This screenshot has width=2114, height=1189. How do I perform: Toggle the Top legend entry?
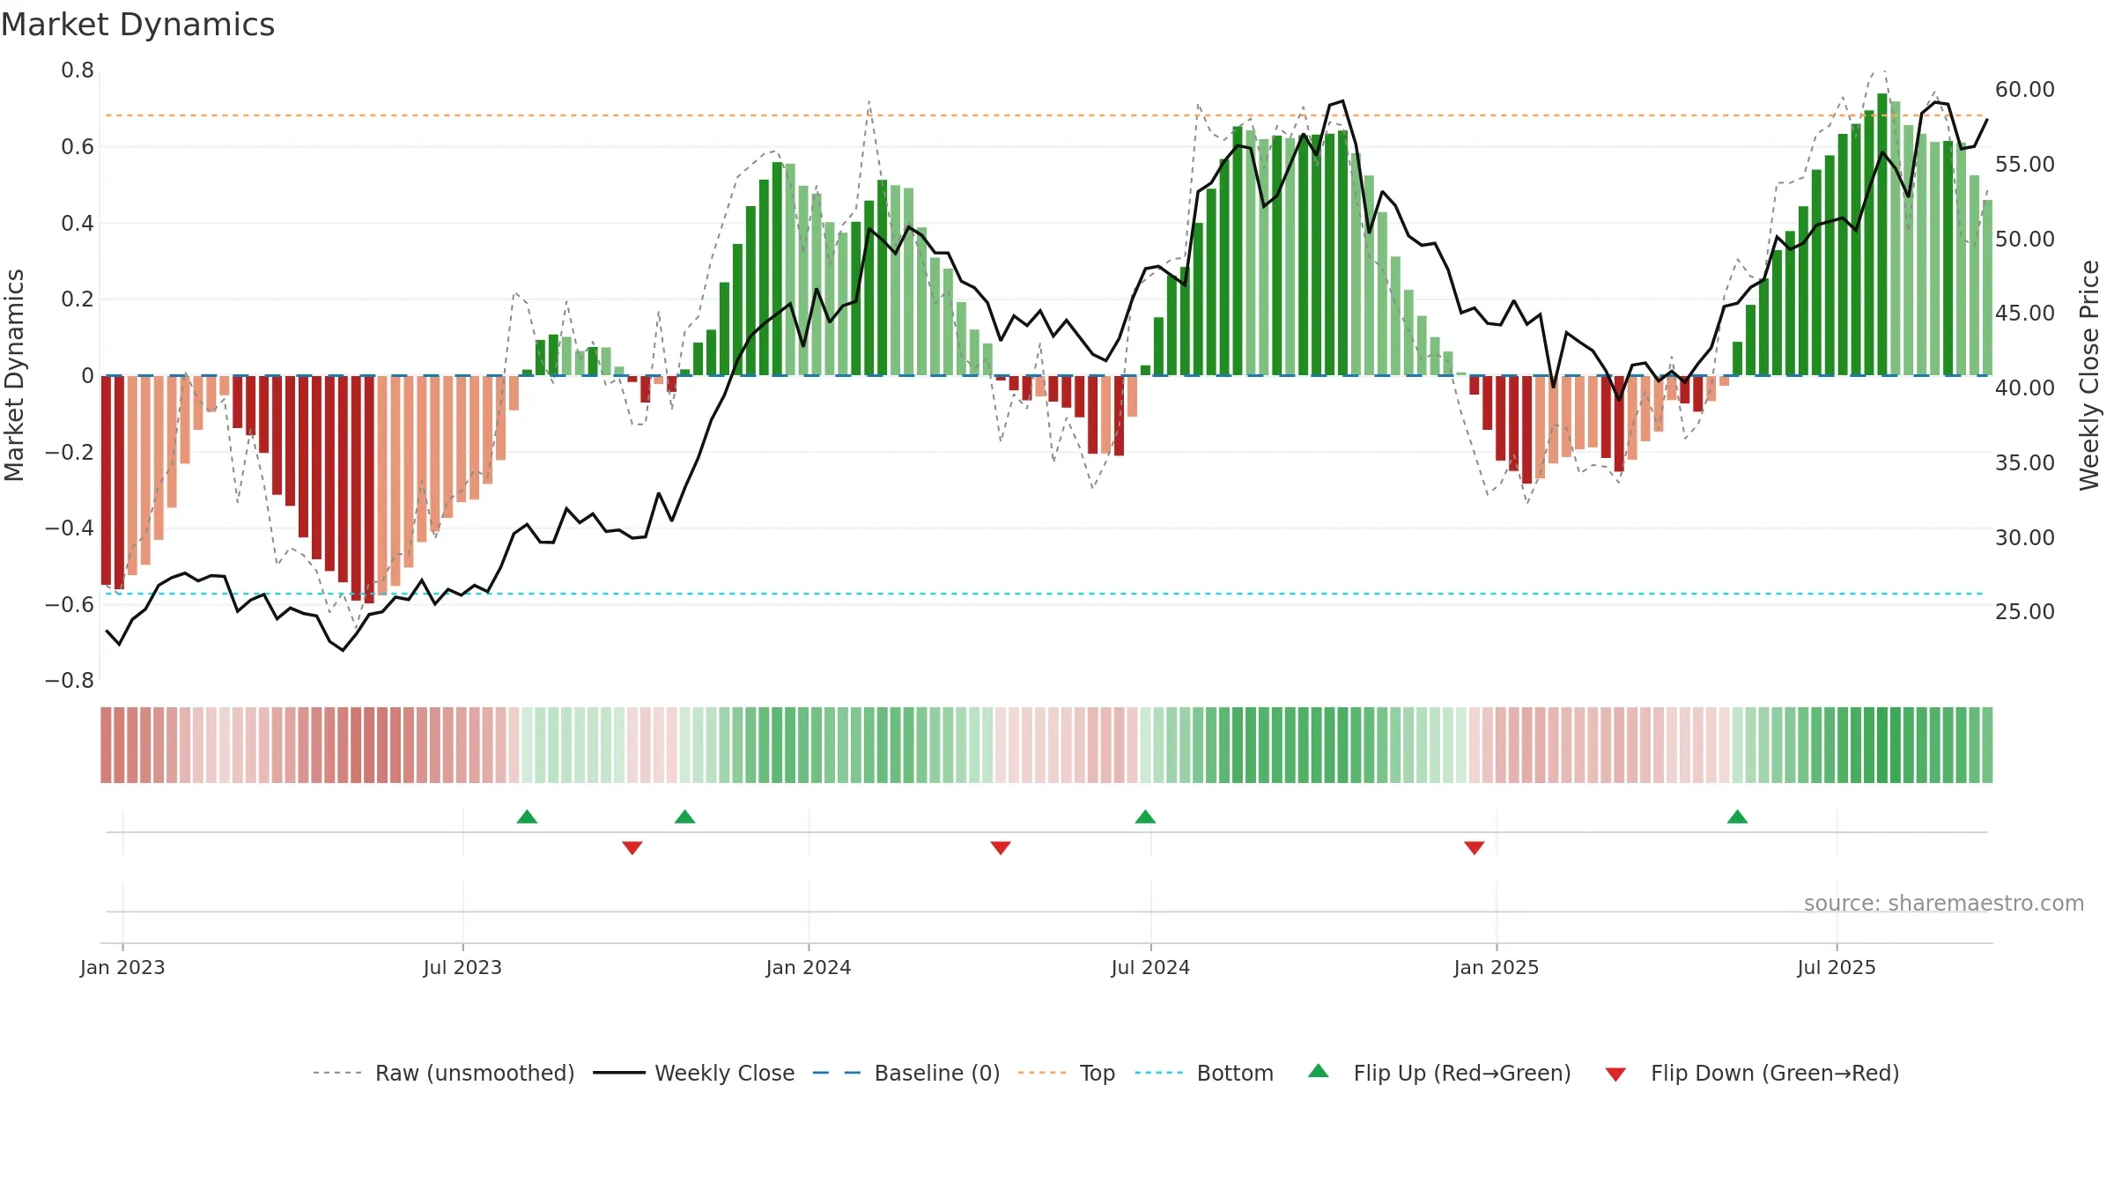1066,1073
